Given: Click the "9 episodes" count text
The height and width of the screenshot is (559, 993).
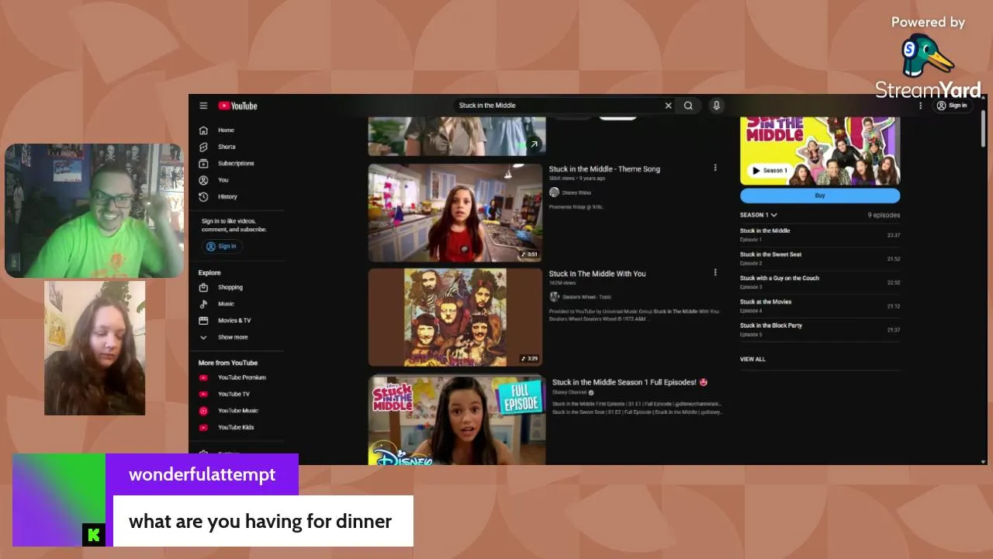Looking at the screenshot, I should point(884,215).
